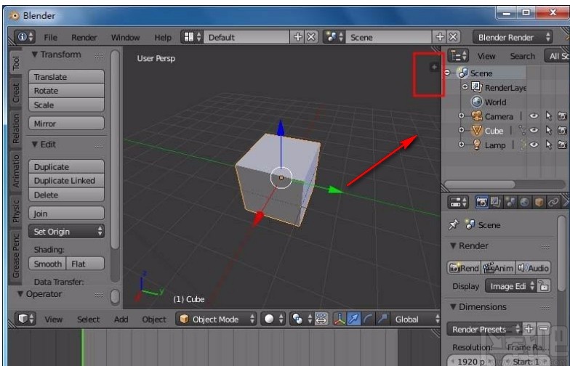Add a render preset with plus

(529, 329)
